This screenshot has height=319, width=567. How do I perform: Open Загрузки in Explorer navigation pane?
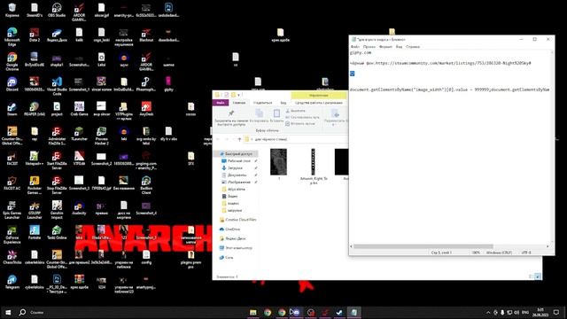point(235,167)
